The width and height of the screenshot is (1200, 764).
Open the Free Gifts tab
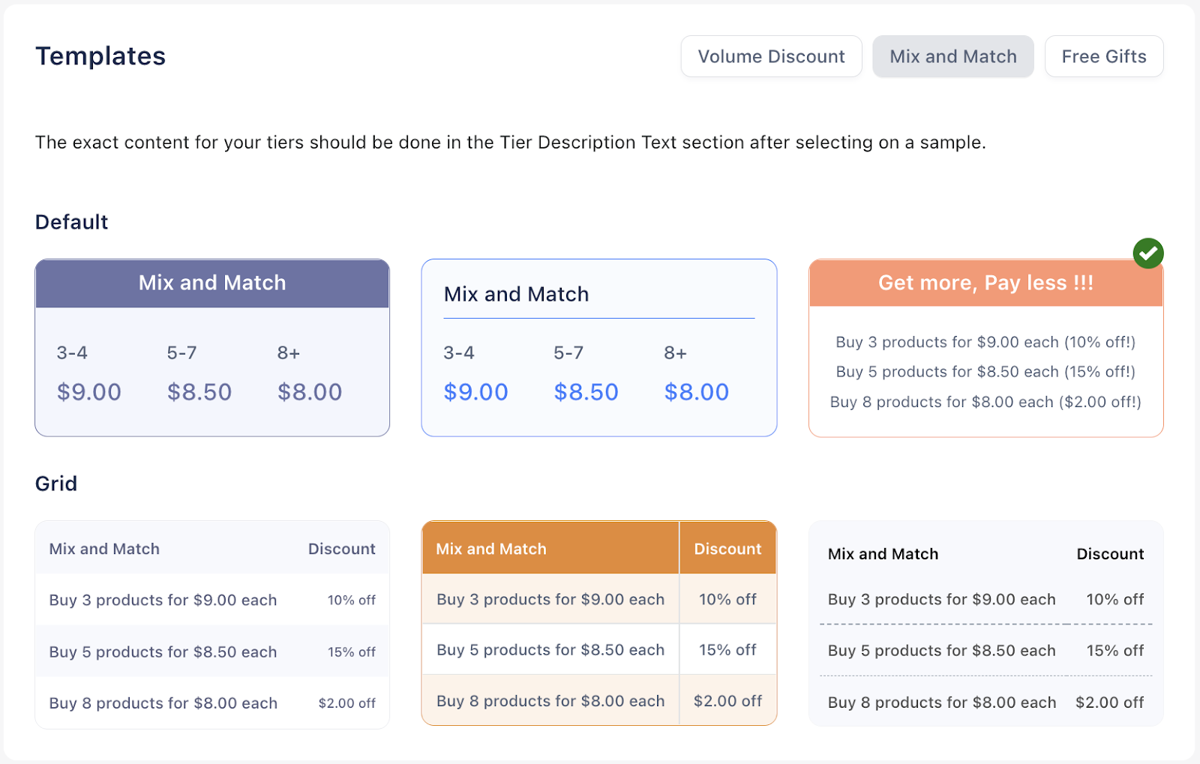pos(1103,56)
